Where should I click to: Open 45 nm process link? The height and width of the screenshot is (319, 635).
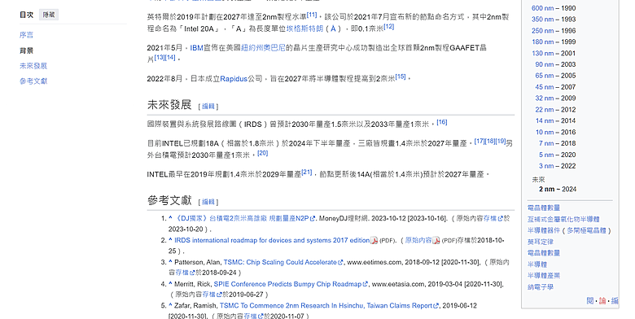545,87
